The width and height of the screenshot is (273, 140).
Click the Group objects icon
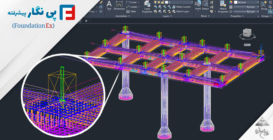[264, 6]
